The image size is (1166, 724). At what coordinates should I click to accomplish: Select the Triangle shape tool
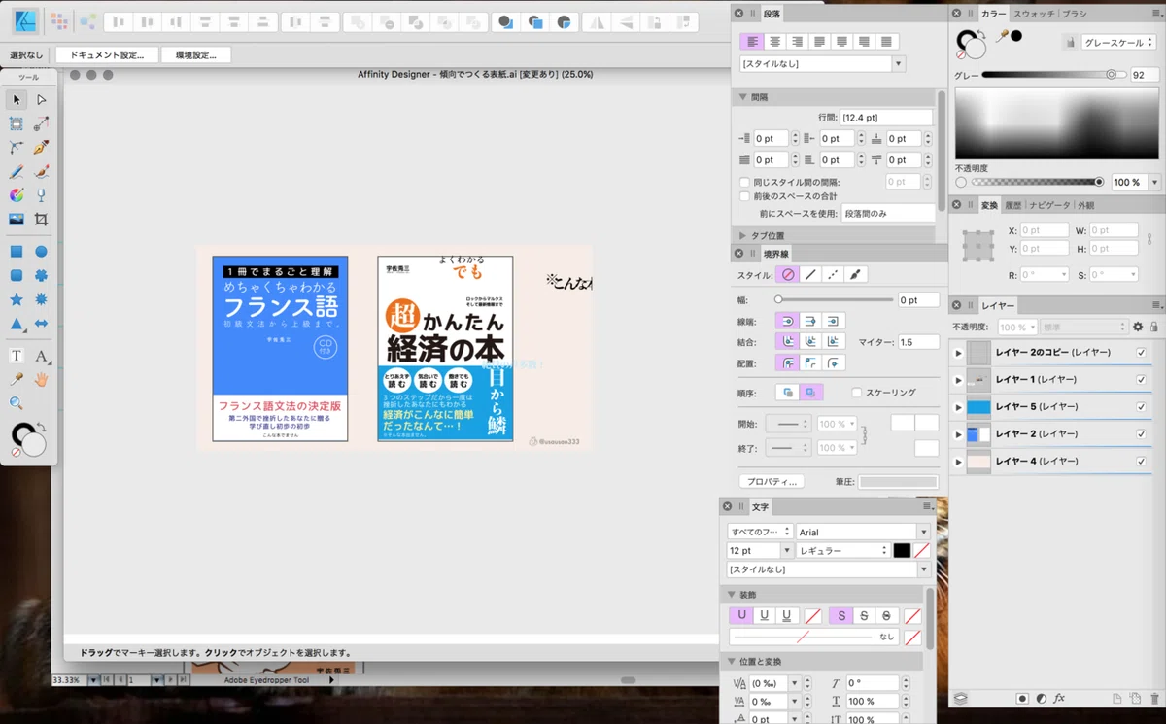point(17,324)
